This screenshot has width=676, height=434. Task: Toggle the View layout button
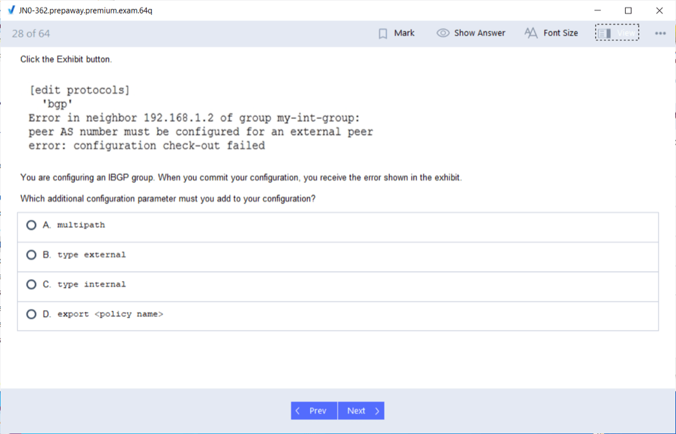[x=617, y=33]
